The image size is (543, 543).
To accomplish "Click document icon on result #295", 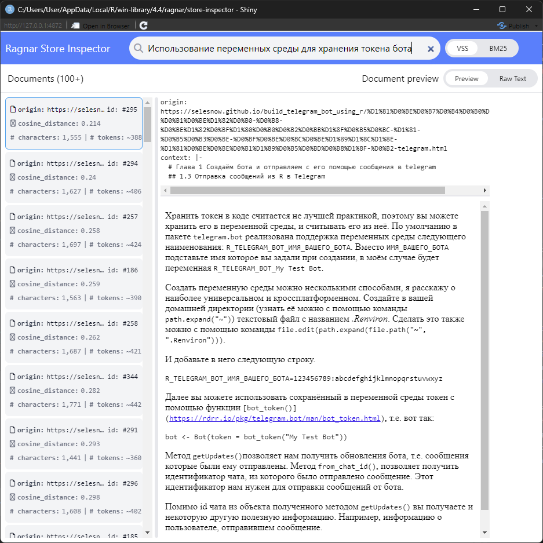I will pos(13,110).
